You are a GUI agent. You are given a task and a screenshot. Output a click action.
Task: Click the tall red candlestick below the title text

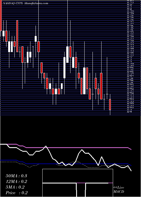(x=17, y=36)
